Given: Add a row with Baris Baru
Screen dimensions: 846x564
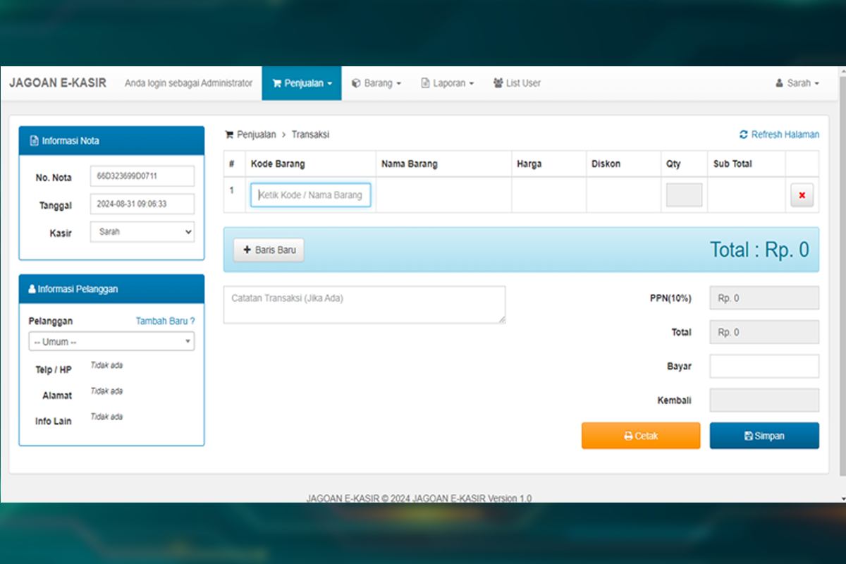Looking at the screenshot, I should coord(269,250).
